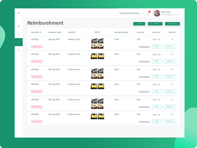Open 3 Comments link in sixth row
The height and width of the screenshot is (148, 197).
144,121
